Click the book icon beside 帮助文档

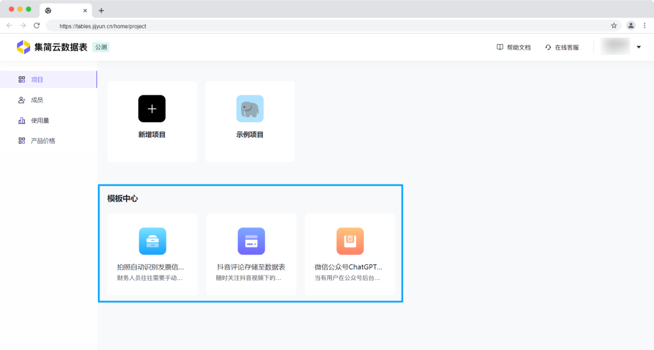tap(500, 47)
